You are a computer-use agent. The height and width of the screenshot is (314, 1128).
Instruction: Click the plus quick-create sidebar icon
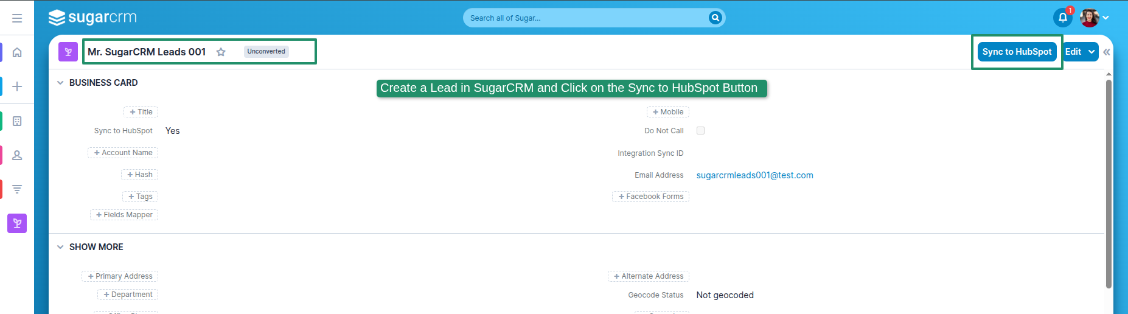[x=17, y=86]
